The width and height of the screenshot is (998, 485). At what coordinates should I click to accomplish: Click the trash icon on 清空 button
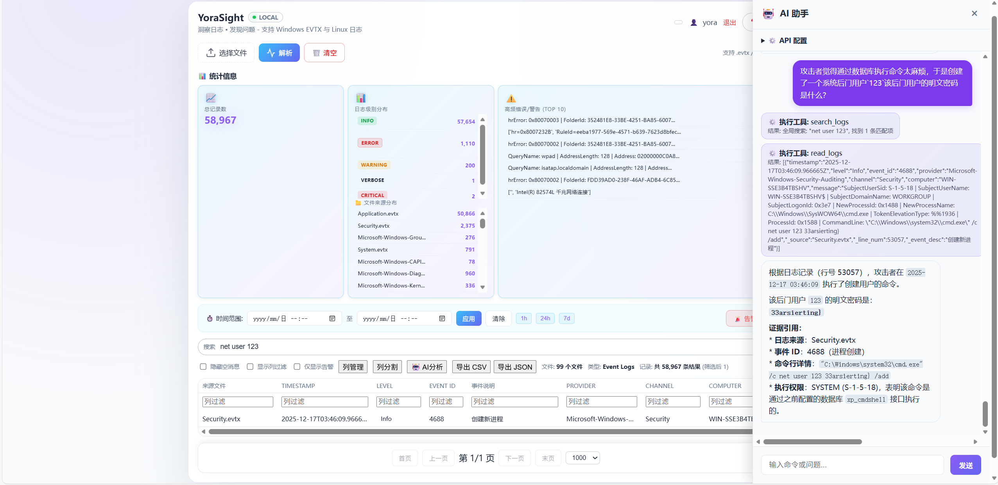coord(316,53)
